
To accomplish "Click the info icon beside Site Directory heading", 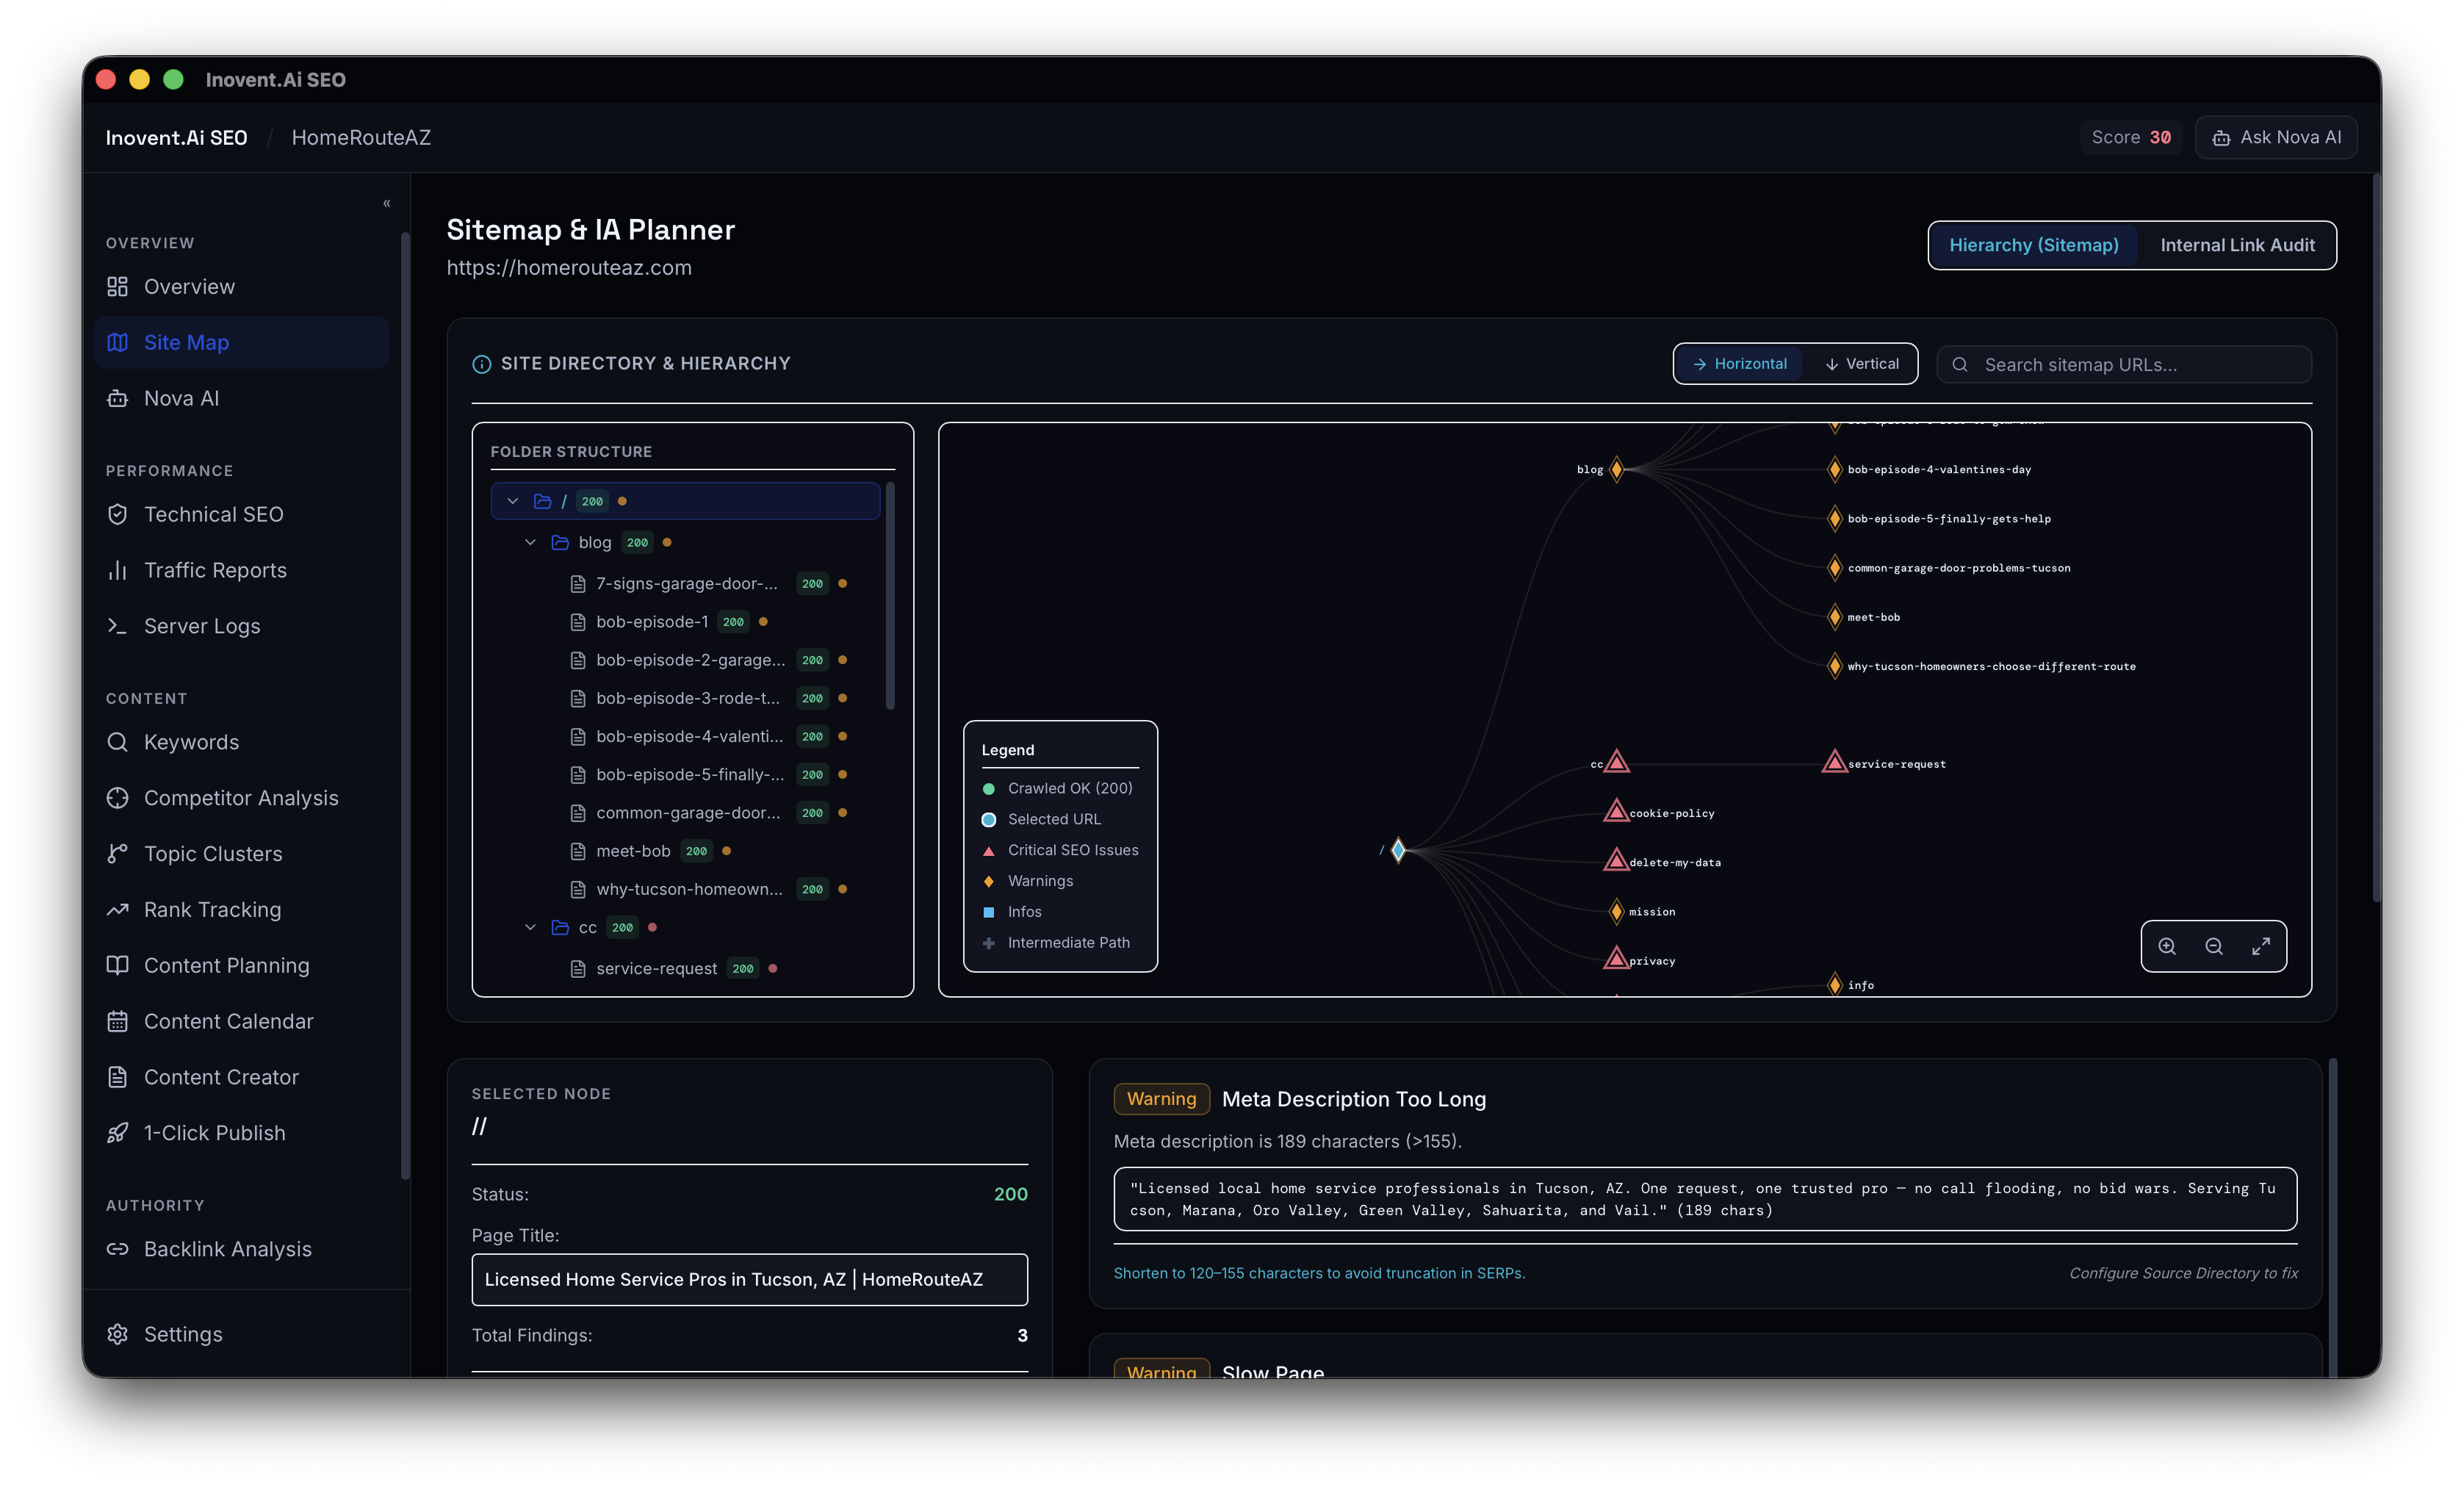I will click(481, 364).
